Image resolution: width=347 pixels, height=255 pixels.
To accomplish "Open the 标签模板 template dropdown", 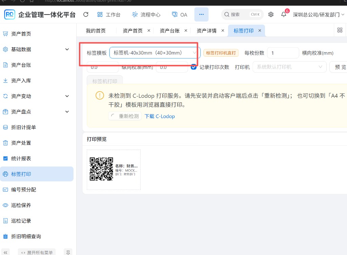I will [x=155, y=53].
